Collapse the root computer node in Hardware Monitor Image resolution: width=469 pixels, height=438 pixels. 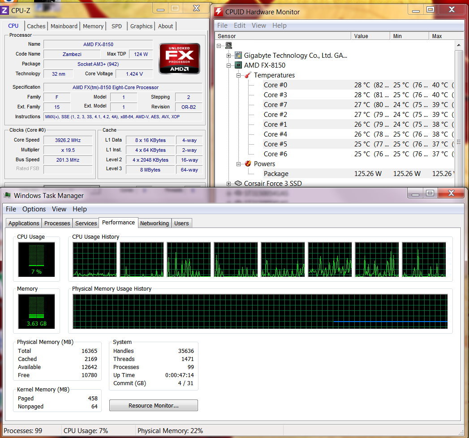tap(219, 46)
